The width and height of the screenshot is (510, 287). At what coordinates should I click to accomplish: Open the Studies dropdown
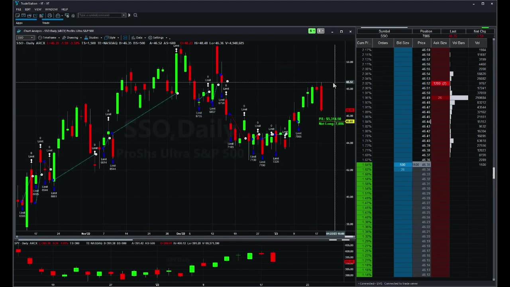(x=94, y=37)
